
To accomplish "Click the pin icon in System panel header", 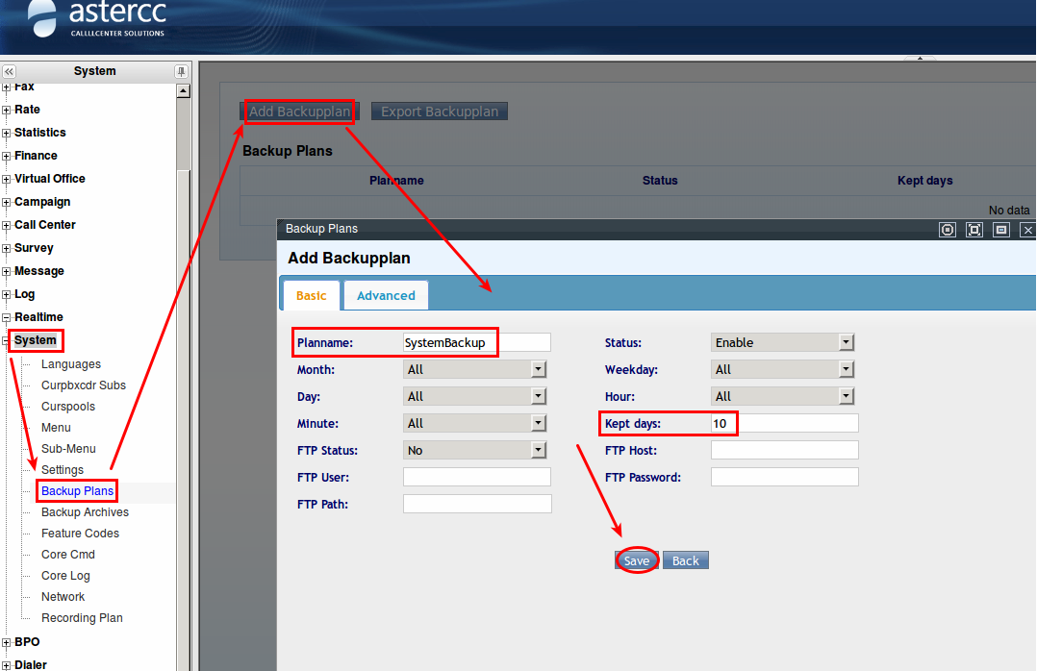I will pyautogui.click(x=181, y=71).
